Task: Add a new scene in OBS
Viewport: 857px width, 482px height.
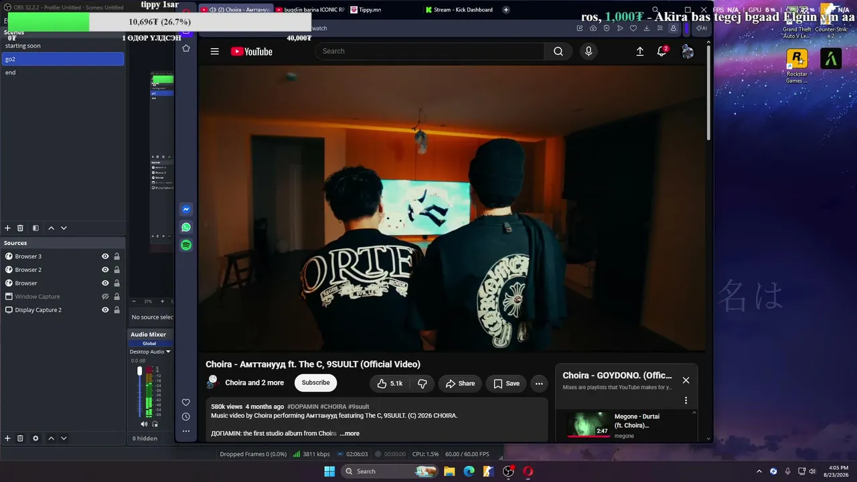Action: [x=8, y=228]
